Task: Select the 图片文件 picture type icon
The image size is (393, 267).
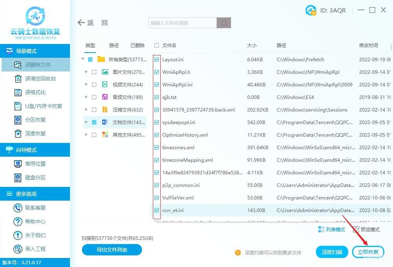Action: pos(105,72)
